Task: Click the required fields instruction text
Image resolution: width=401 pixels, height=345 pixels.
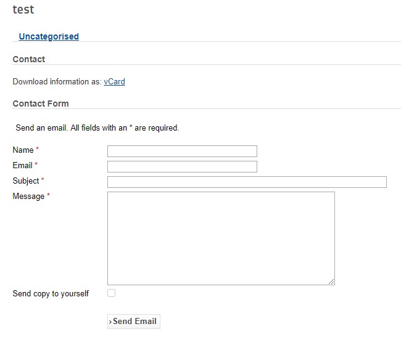Action: pos(97,128)
